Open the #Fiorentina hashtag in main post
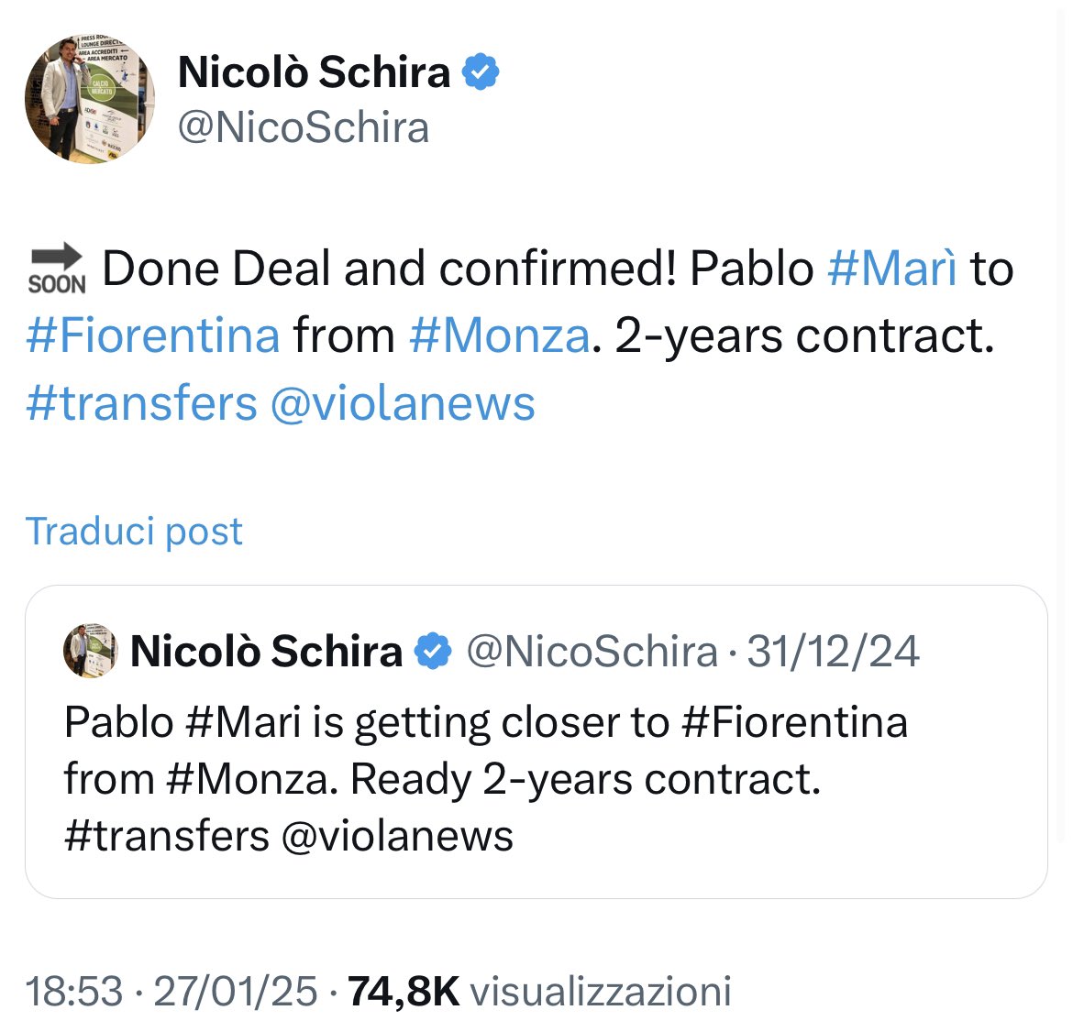The width and height of the screenshot is (1073, 1032). 153,335
